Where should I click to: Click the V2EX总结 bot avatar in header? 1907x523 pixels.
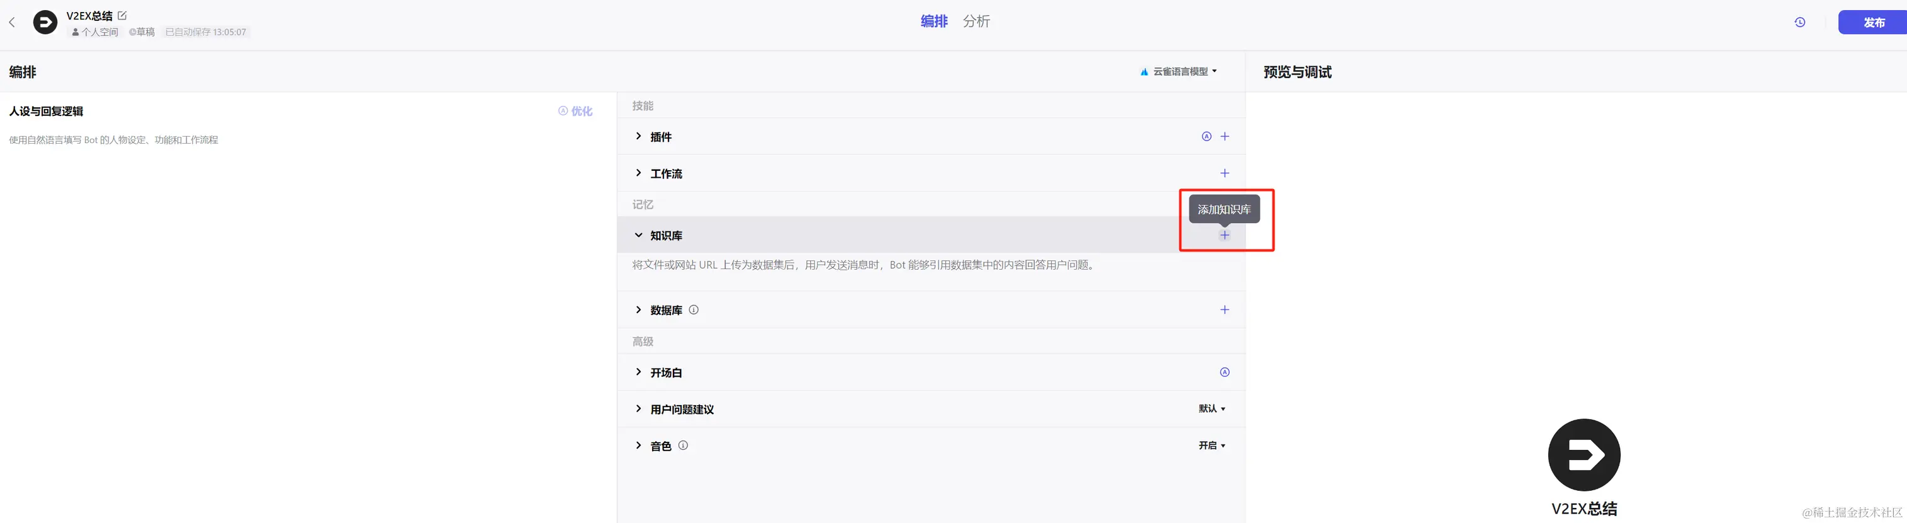click(45, 22)
